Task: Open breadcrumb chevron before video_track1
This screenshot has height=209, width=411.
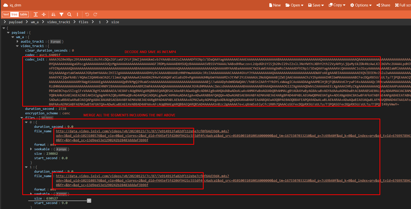Action: [43, 22]
